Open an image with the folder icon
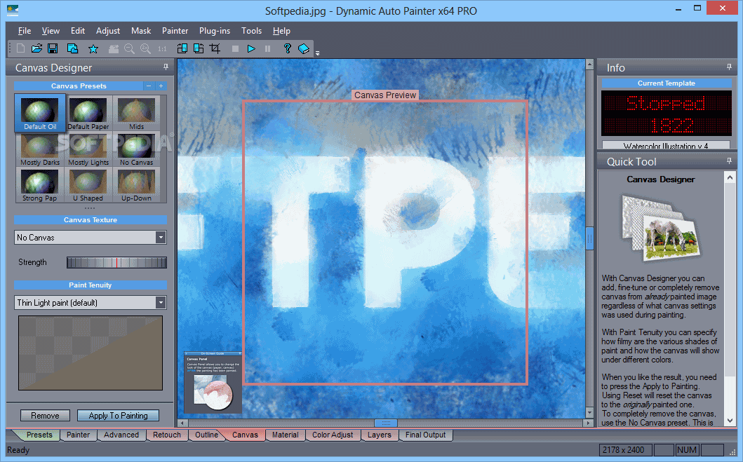The height and width of the screenshot is (462, 743). click(x=36, y=48)
